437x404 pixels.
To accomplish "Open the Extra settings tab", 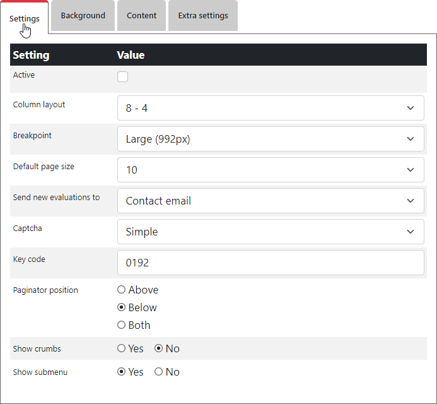I will click(202, 16).
